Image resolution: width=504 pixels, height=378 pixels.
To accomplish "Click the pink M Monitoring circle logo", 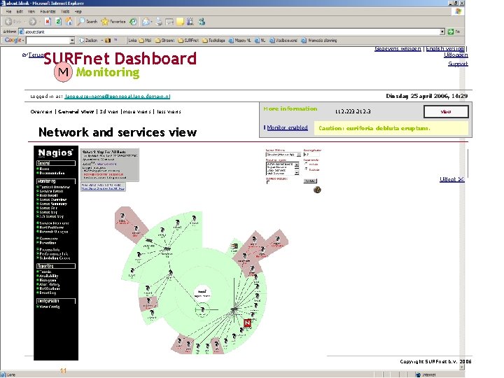I will click(63, 72).
